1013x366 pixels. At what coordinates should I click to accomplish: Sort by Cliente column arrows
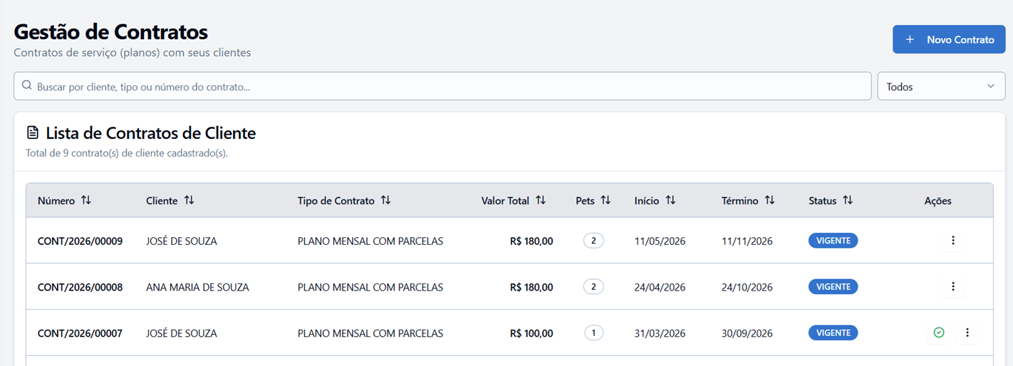pyautogui.click(x=189, y=200)
